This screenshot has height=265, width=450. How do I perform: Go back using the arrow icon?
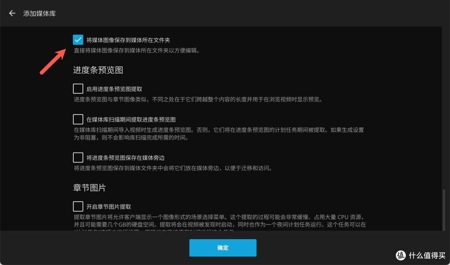[x=12, y=13]
